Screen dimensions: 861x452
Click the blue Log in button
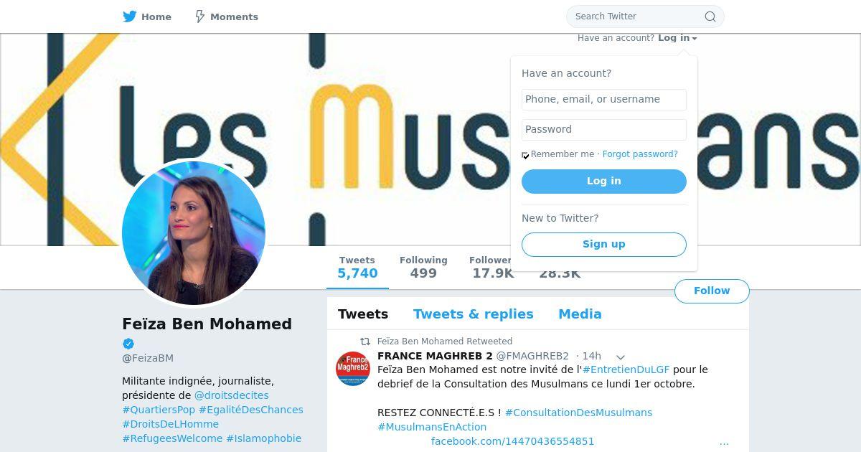point(604,182)
